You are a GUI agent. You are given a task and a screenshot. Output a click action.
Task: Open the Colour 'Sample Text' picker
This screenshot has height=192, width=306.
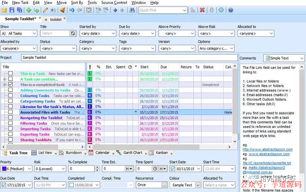(x=198, y=185)
